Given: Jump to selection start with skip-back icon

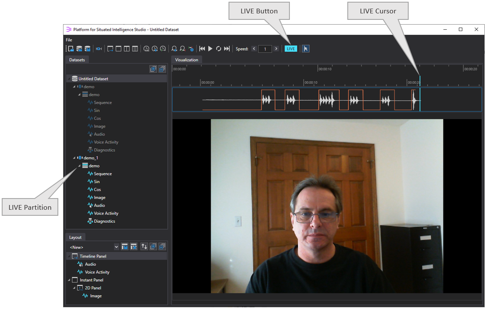Looking at the screenshot, I should click(x=202, y=48).
